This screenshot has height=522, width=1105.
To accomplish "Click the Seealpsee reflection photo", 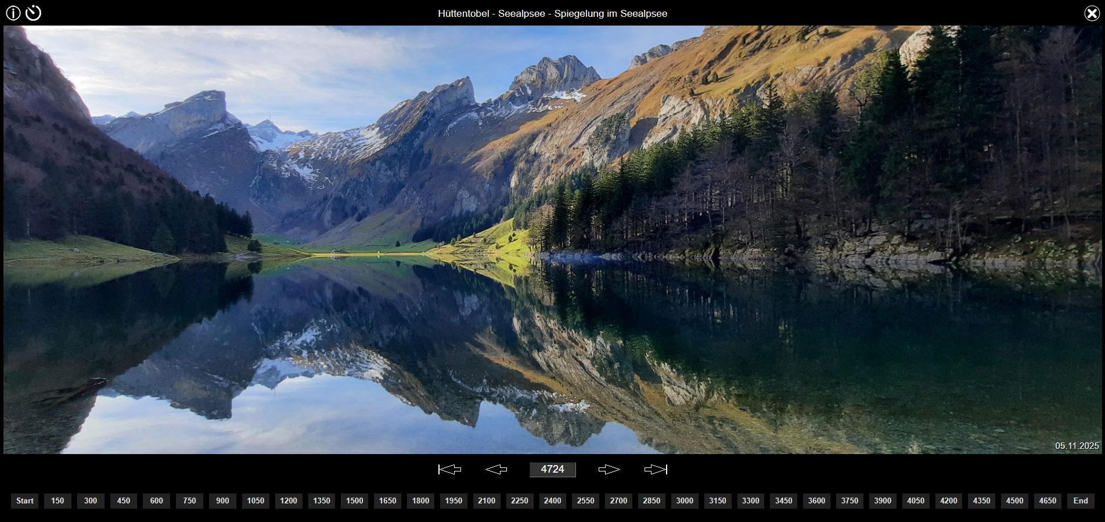I will pos(552,239).
